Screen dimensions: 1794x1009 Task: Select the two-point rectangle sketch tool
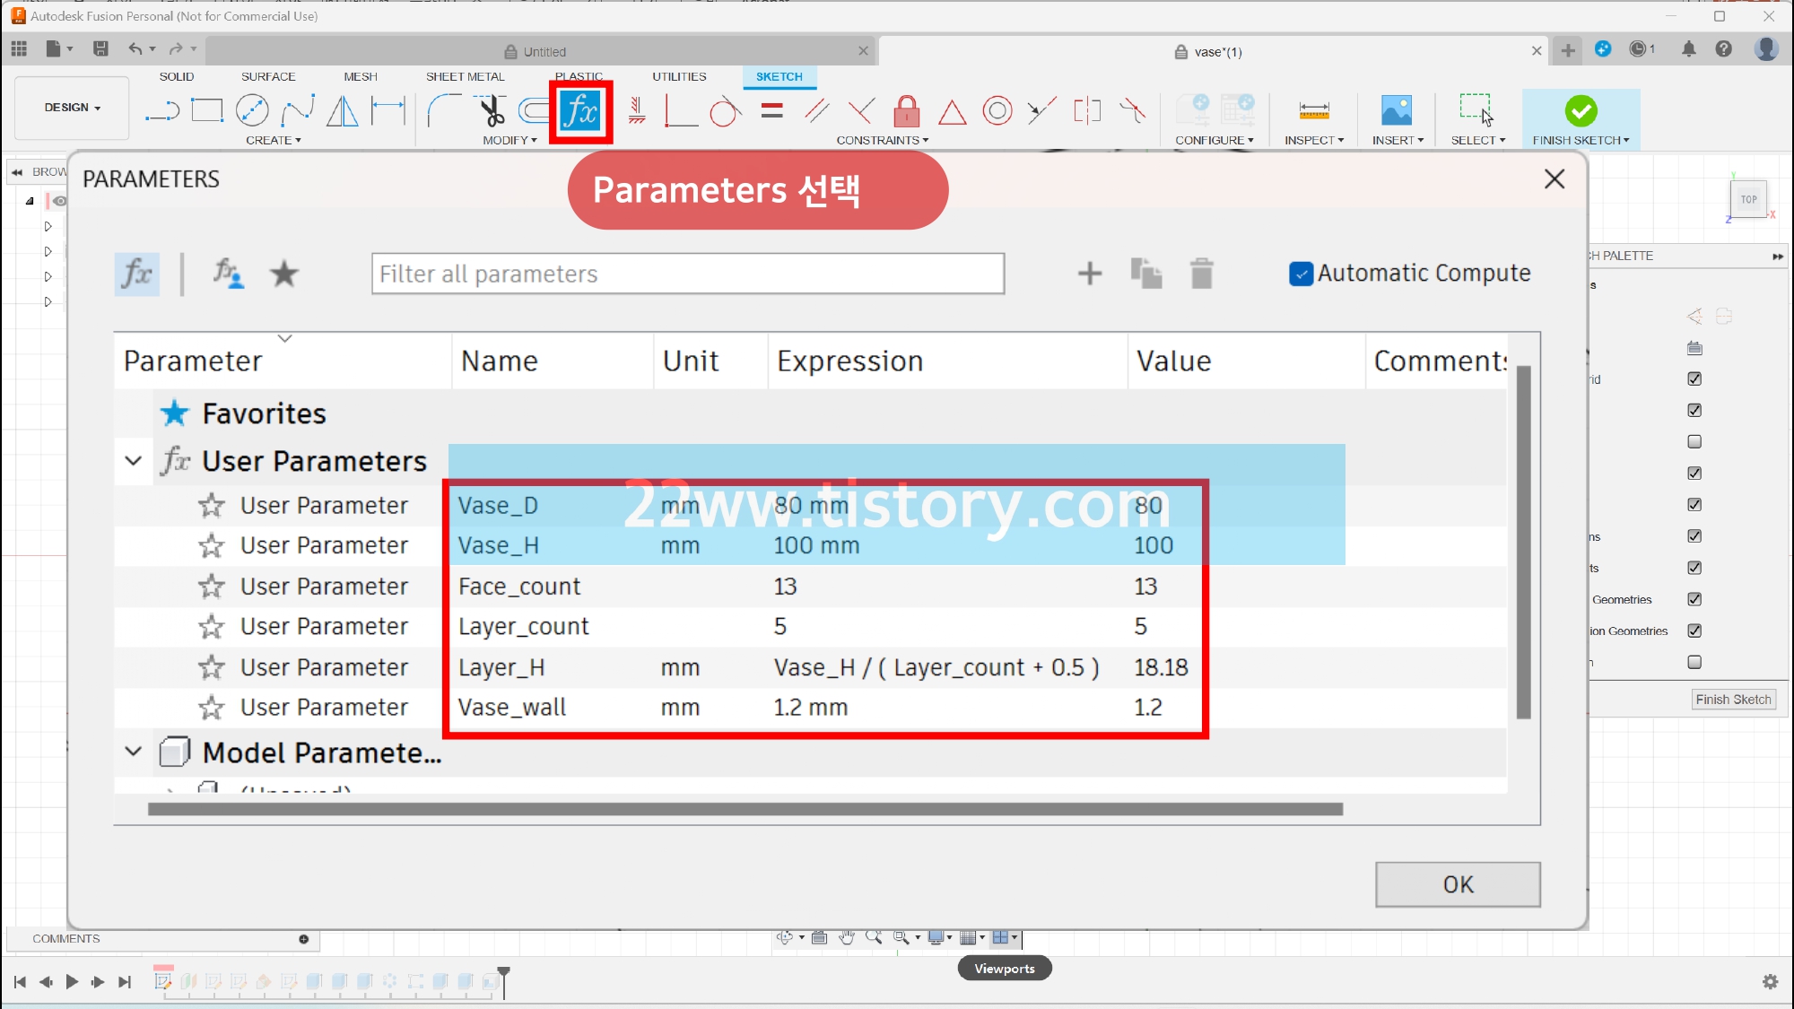pos(207,110)
